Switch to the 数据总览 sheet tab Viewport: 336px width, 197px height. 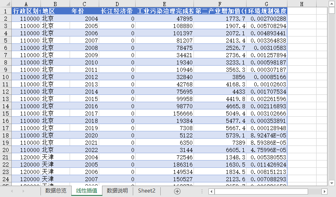click(56, 191)
